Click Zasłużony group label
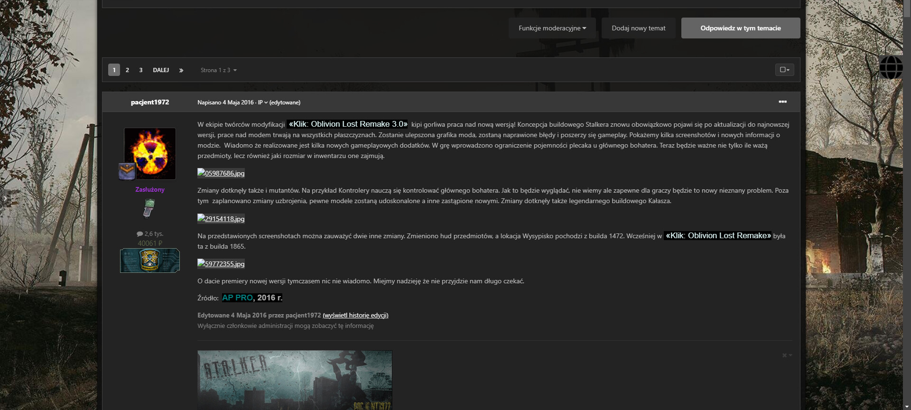 (150, 189)
